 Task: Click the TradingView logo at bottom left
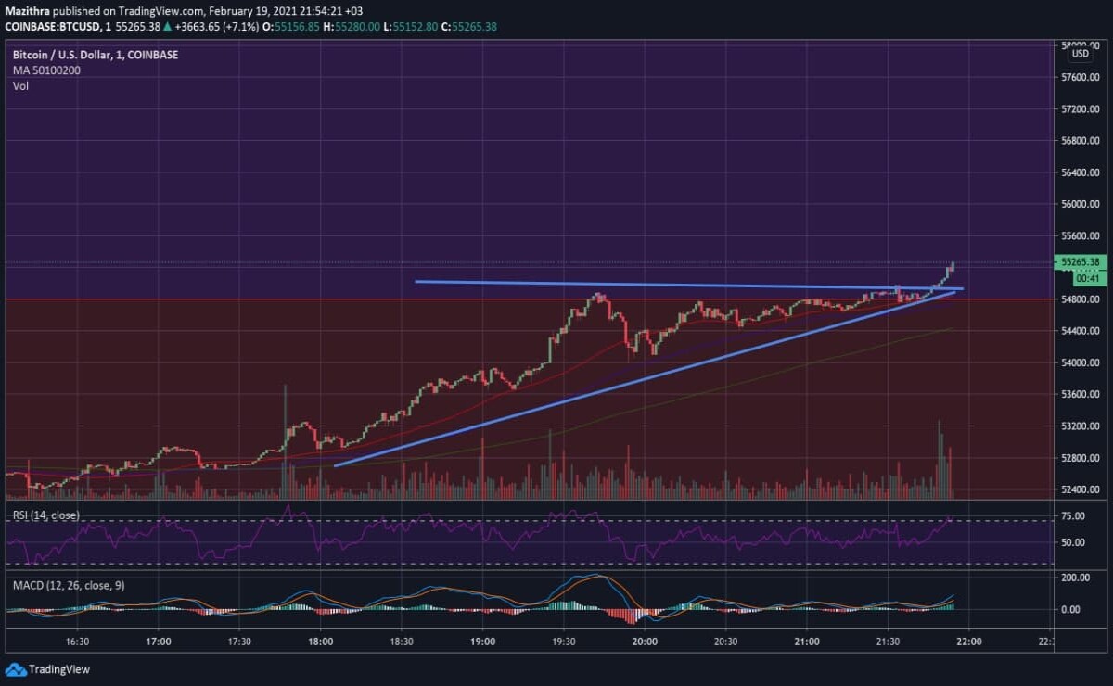tap(46, 669)
